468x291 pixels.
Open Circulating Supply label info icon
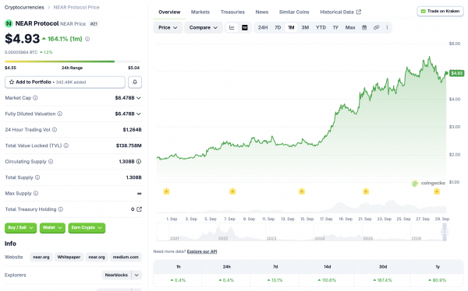(51, 161)
